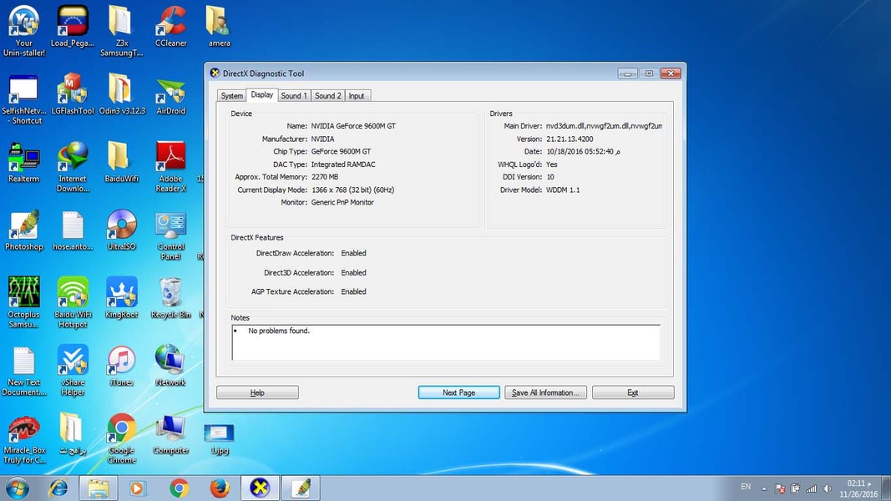This screenshot has width=891, height=501.
Task: Click the Help button
Action: pos(257,392)
